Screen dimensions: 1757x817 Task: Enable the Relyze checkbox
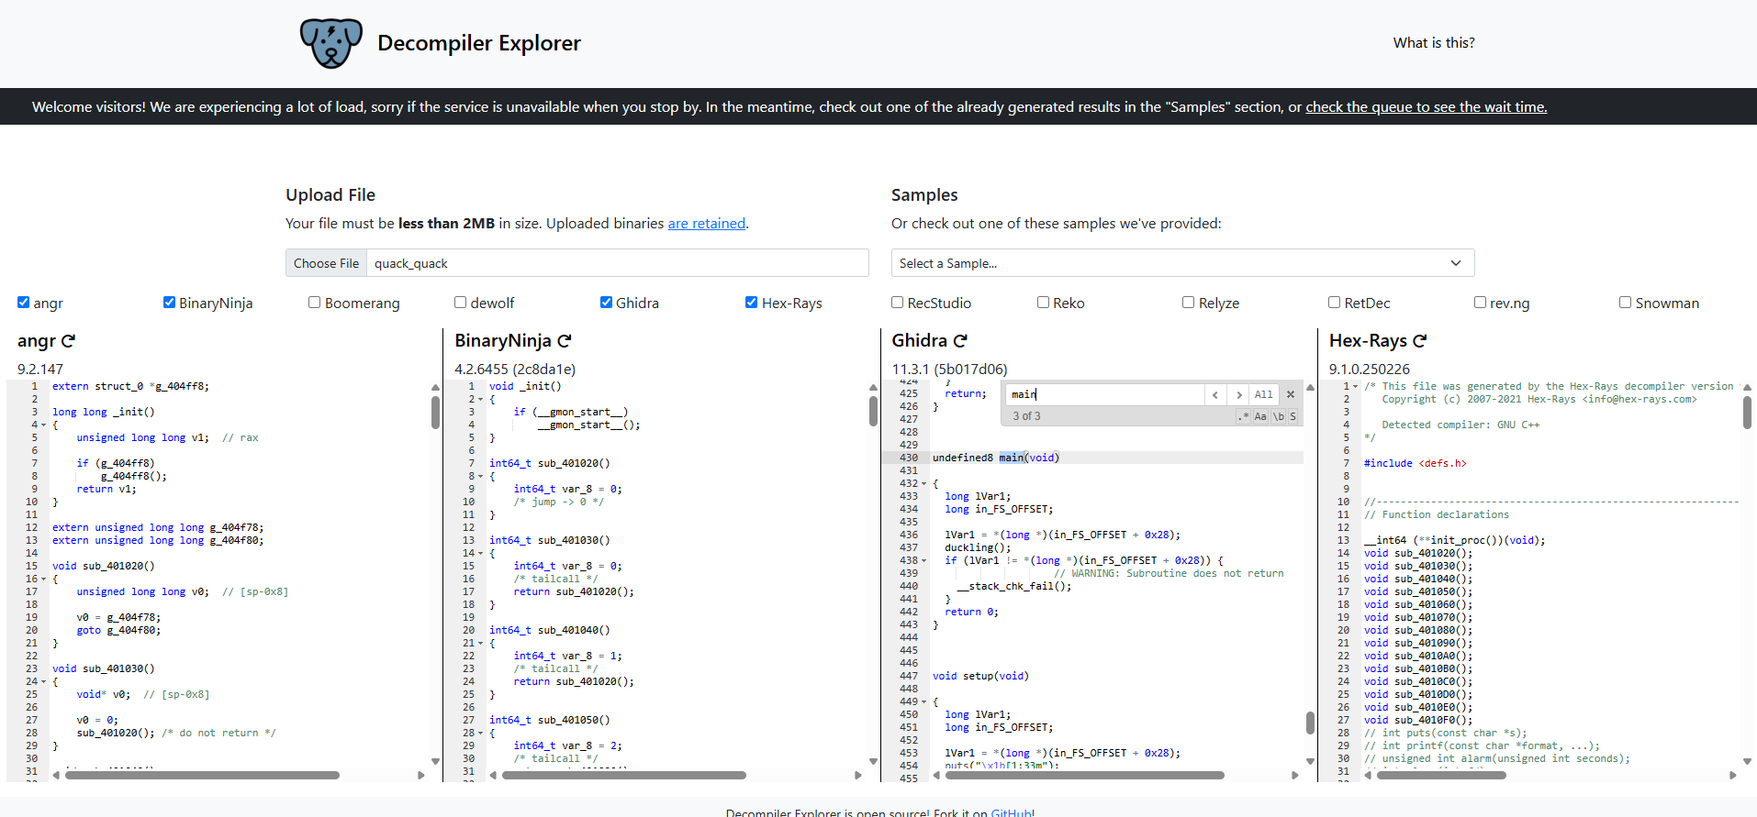tap(1188, 303)
